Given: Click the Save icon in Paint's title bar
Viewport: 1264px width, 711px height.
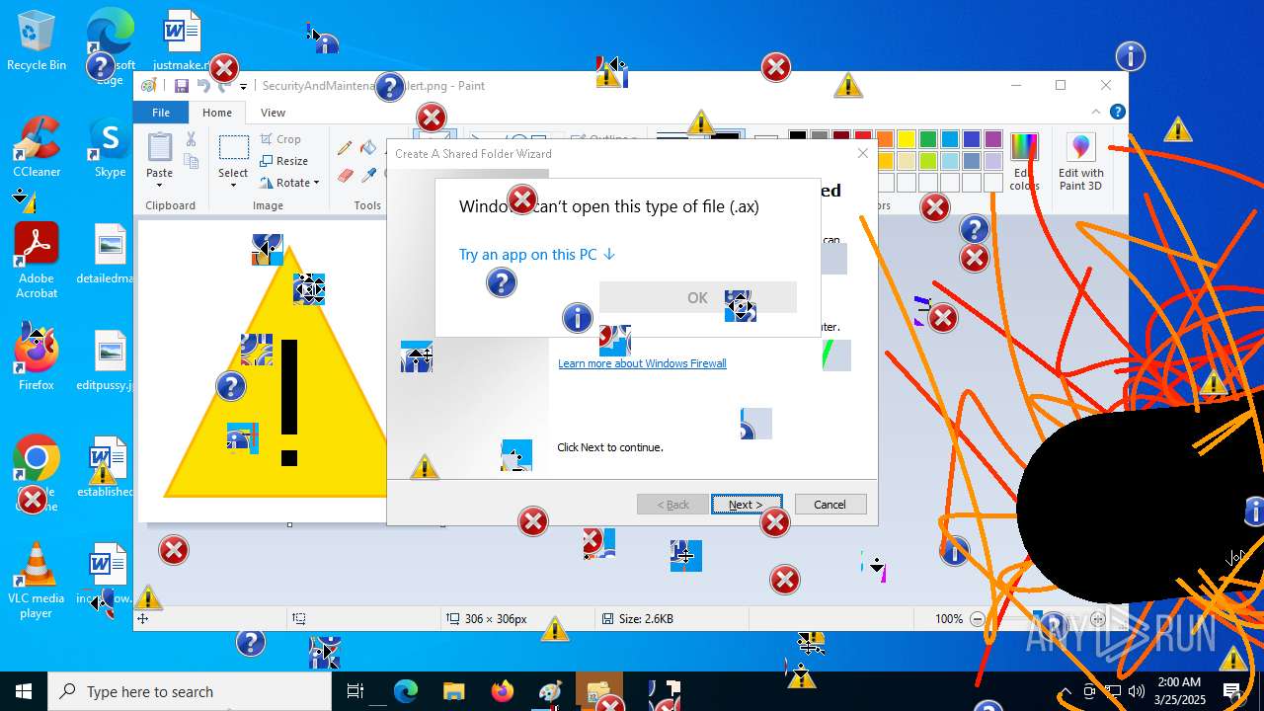Looking at the screenshot, I should (x=182, y=86).
